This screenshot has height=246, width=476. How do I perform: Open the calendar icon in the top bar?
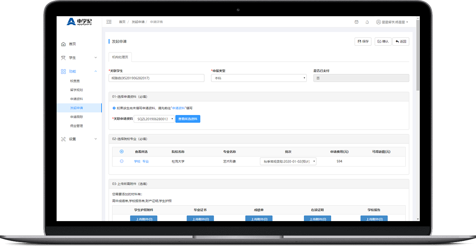(x=357, y=22)
